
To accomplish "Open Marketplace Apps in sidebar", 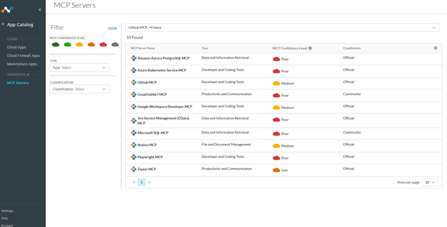I will tap(22, 64).
